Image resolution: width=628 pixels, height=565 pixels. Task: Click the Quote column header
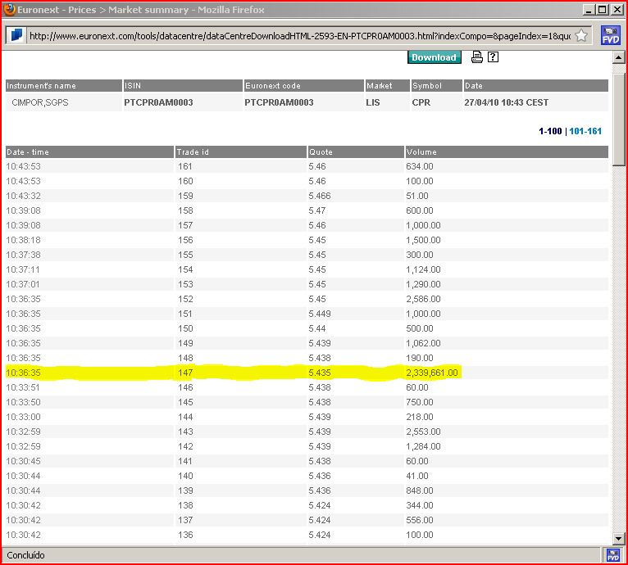[x=356, y=152]
